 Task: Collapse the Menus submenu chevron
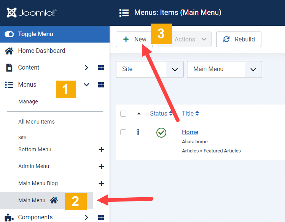pos(86,85)
